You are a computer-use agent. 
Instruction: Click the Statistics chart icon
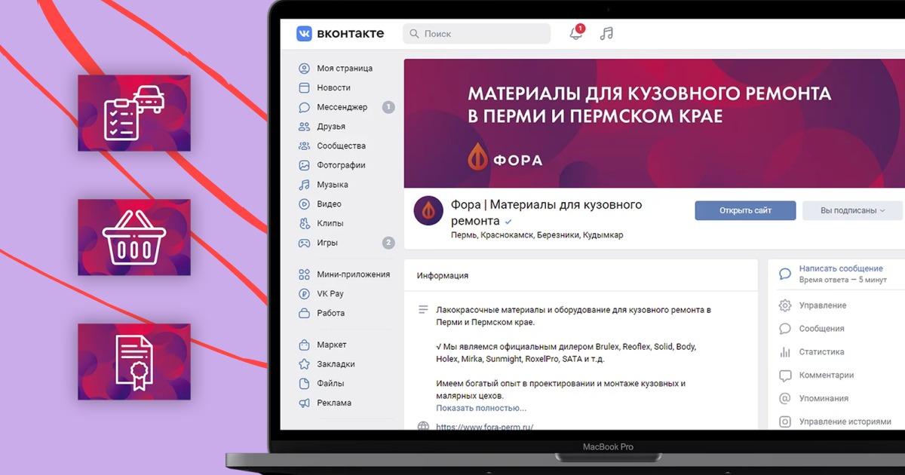[x=785, y=352]
